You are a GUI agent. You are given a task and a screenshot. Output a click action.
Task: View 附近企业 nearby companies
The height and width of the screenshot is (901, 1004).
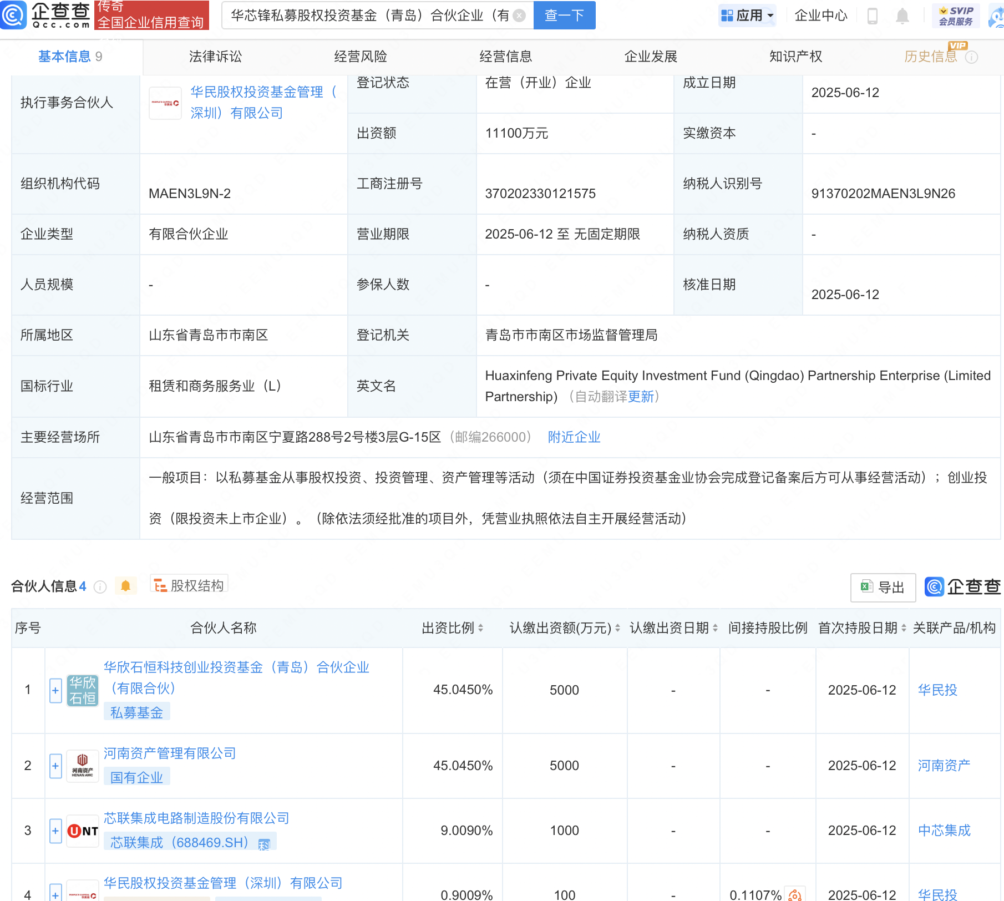574,437
